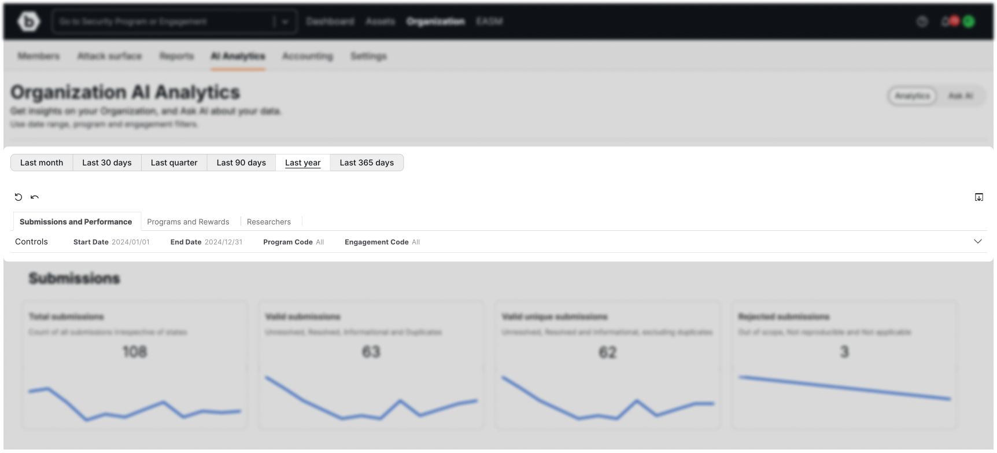Open the help icon in top bar
The height and width of the screenshot is (453, 997).
pyautogui.click(x=922, y=21)
